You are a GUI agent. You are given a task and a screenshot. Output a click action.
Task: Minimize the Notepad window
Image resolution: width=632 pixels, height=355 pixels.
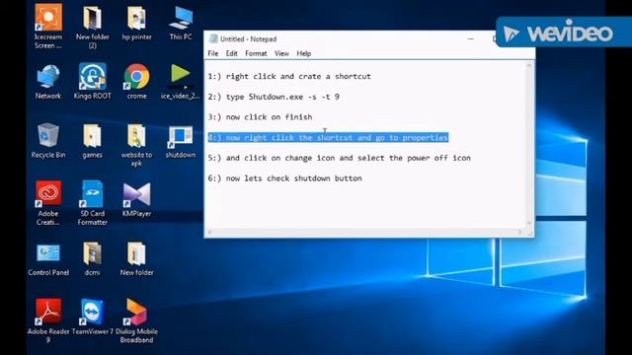tap(470, 39)
